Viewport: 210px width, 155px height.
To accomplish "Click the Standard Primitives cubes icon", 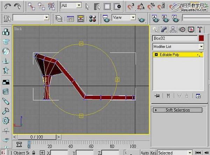I will click(x=6, y=32).
